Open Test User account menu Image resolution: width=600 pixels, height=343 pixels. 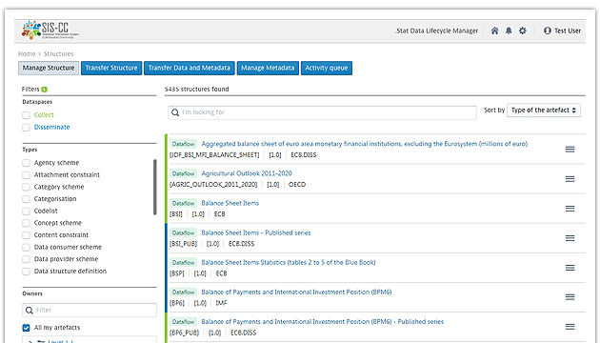tap(562, 30)
